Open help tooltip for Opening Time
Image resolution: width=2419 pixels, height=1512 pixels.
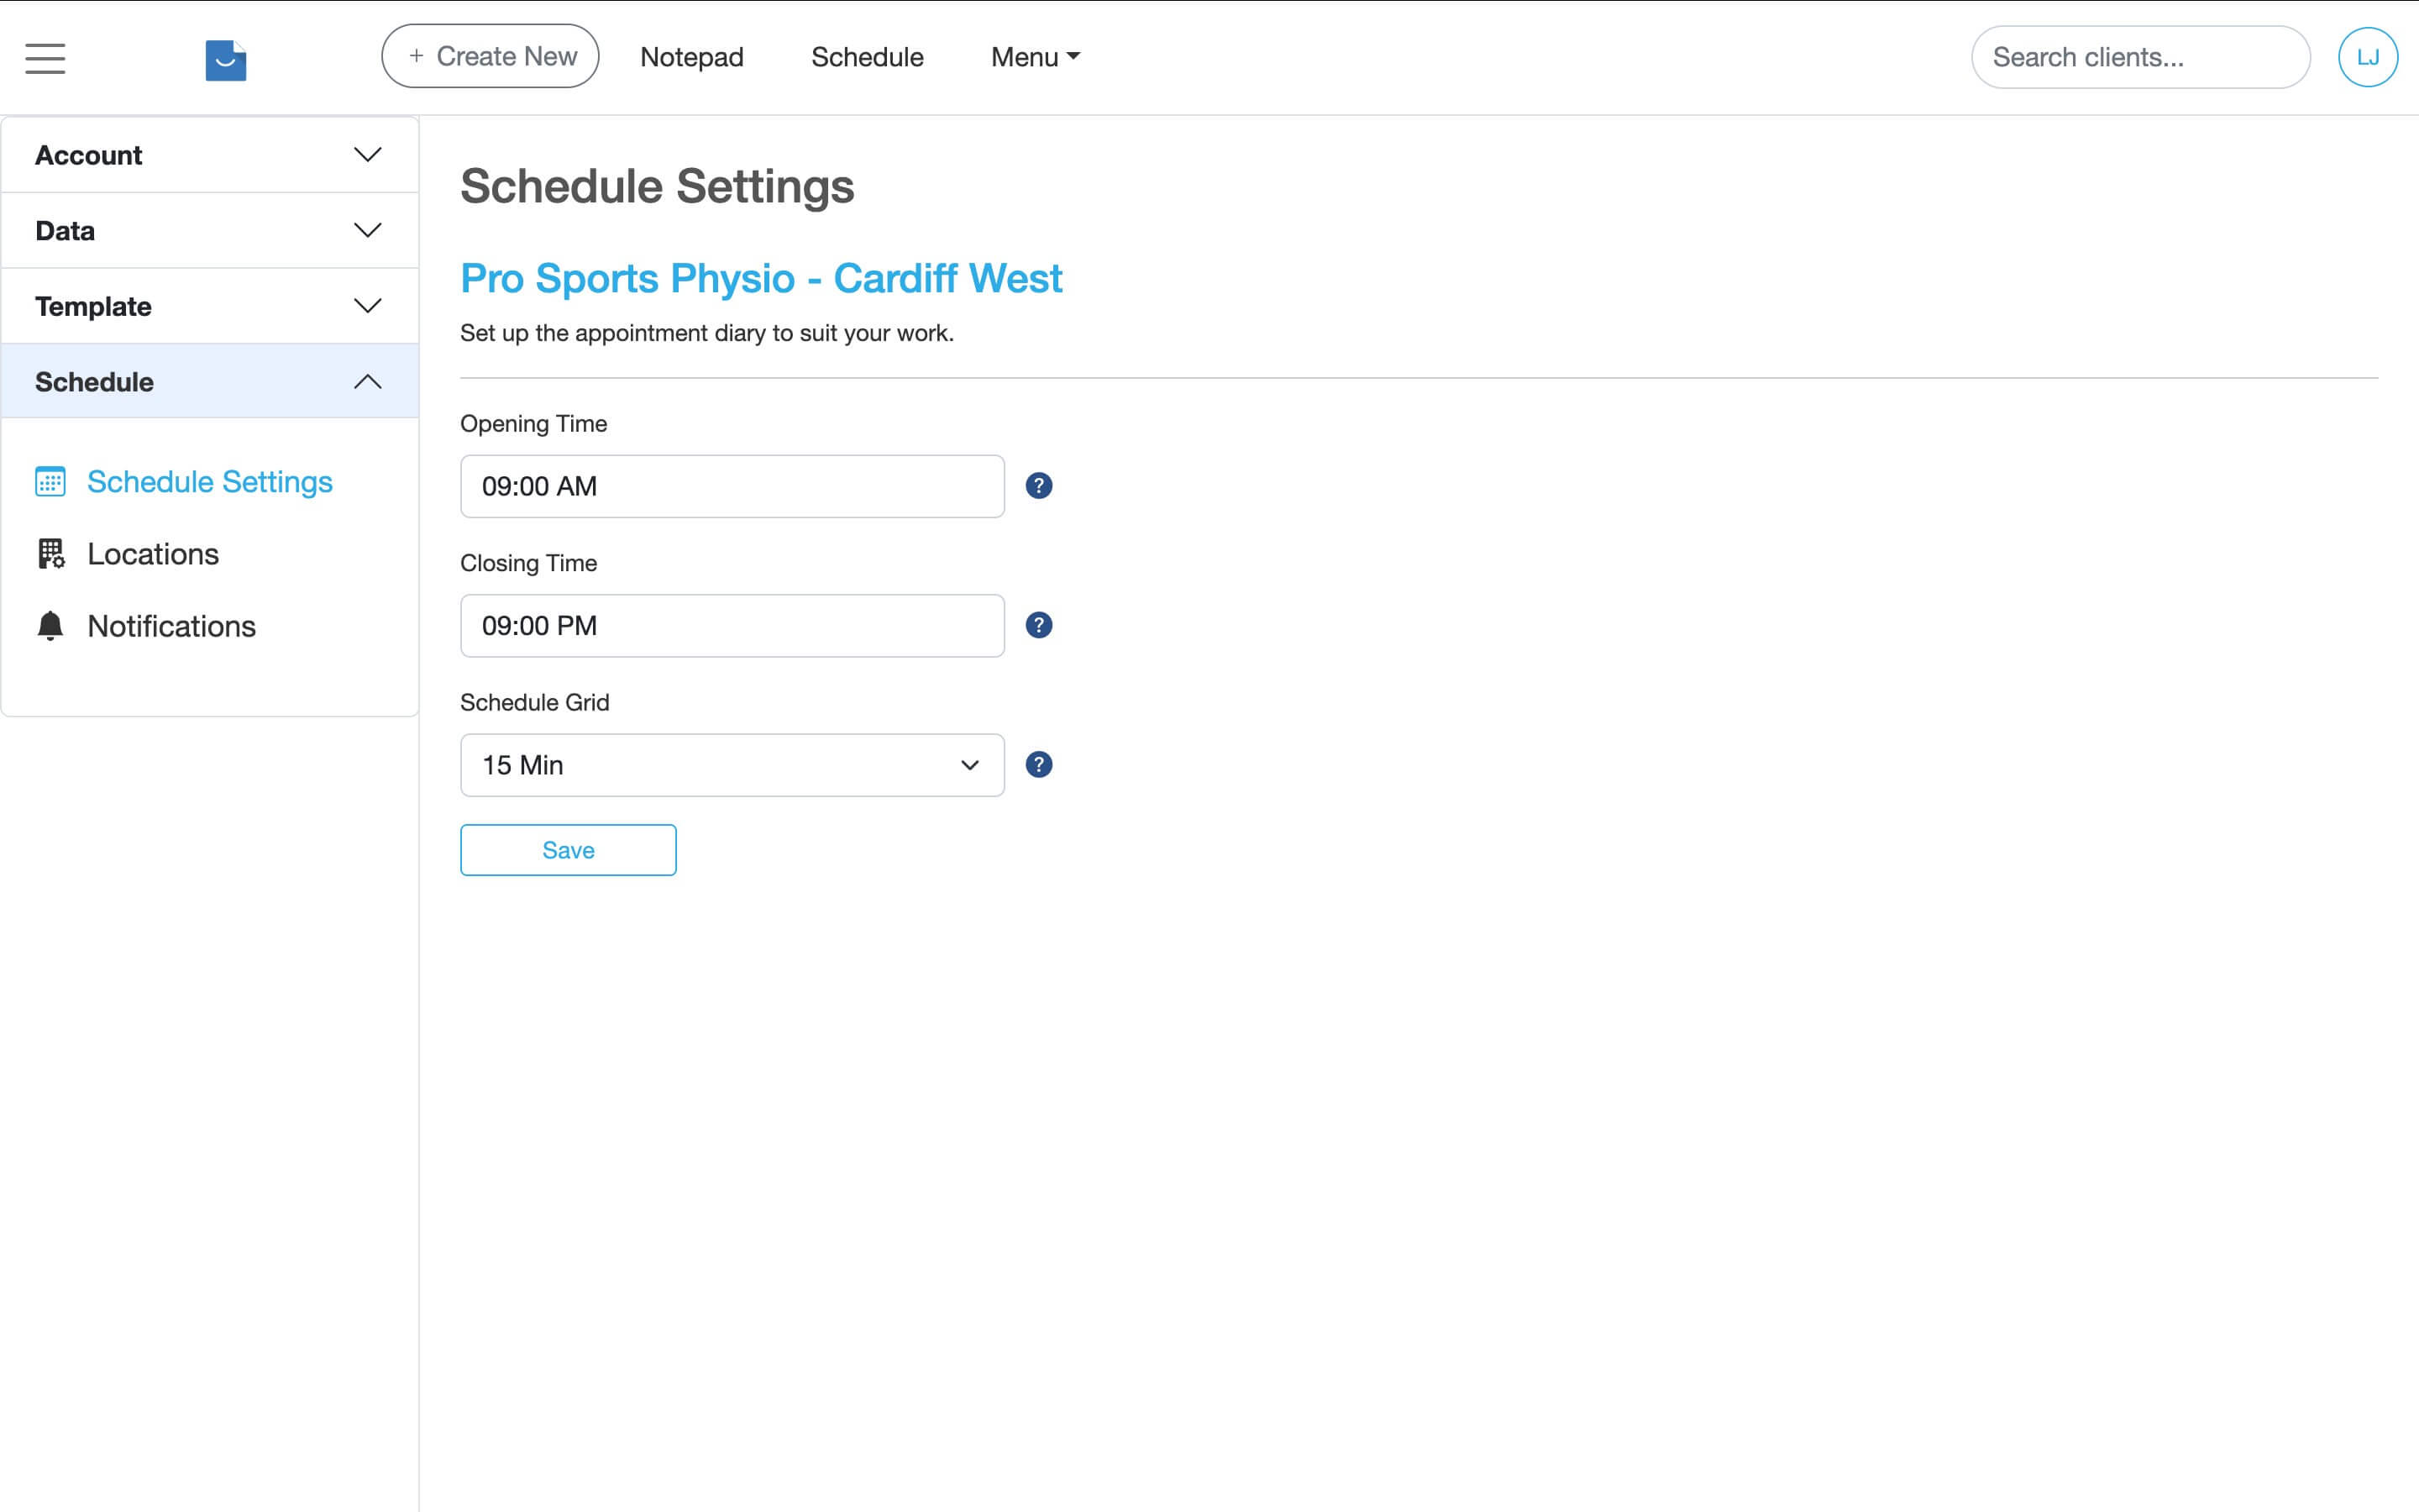tap(1038, 485)
